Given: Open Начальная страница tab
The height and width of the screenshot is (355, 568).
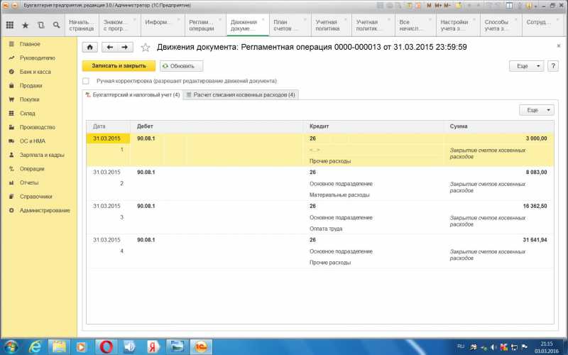Looking at the screenshot, I should (82, 25).
